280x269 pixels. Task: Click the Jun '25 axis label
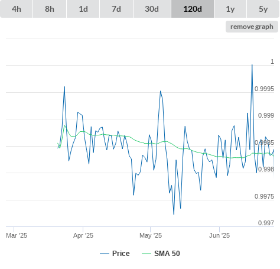pyautogui.click(x=219, y=235)
